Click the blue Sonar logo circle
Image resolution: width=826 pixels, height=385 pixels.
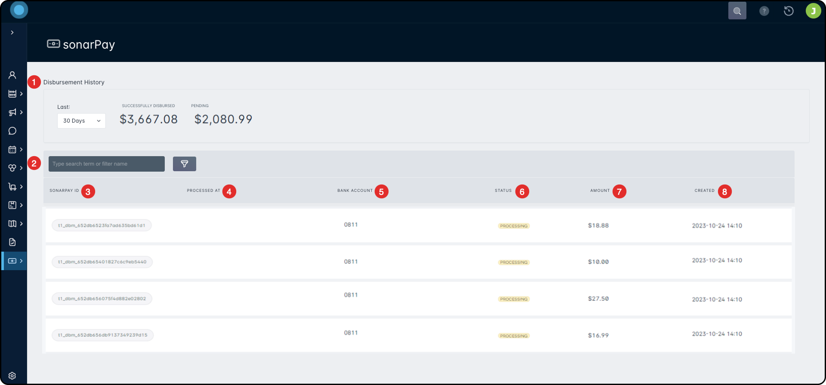tap(19, 10)
